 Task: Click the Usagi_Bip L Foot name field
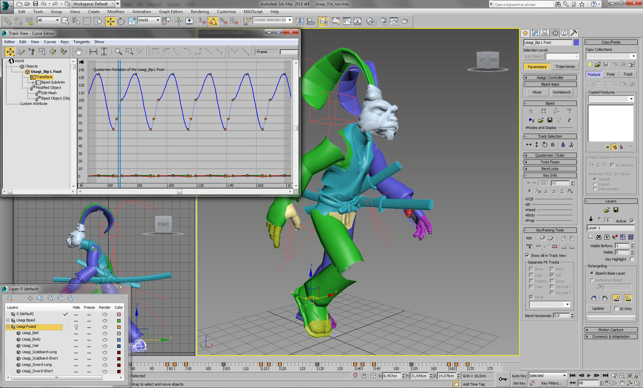[x=548, y=42]
